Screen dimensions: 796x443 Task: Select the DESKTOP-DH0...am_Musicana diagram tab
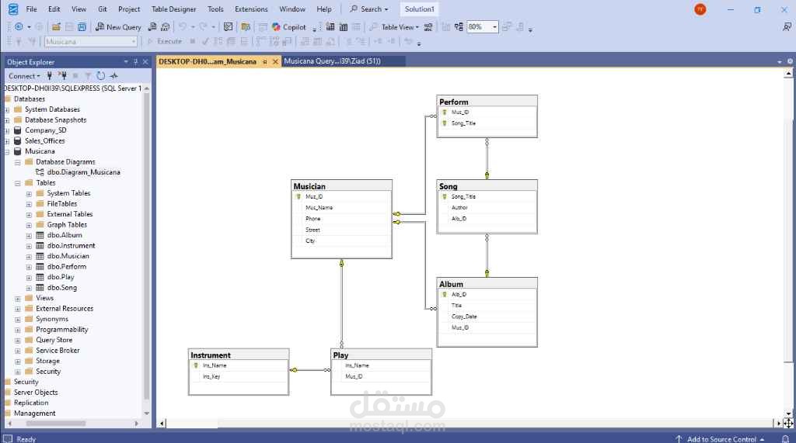[208, 61]
